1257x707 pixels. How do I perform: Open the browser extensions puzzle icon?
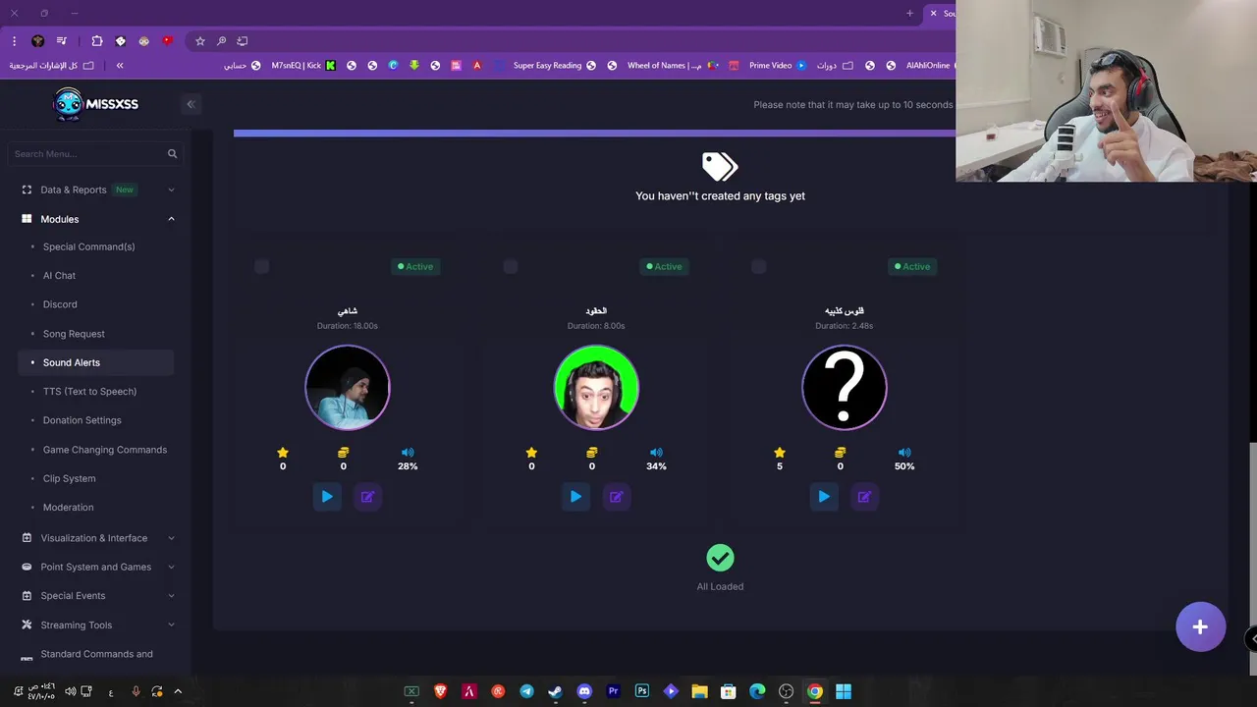[x=96, y=41]
